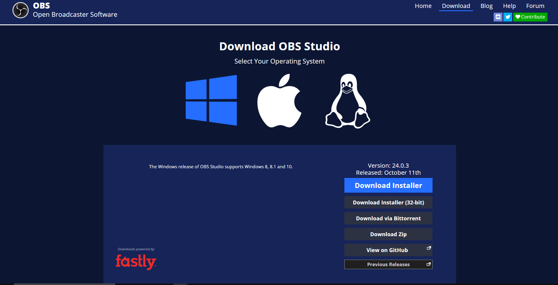
Task: Go to the Home menu item
Action: 423,6
